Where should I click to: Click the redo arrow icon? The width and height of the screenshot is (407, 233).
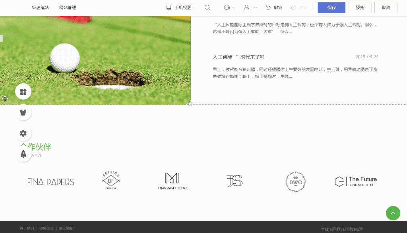tap(294, 8)
